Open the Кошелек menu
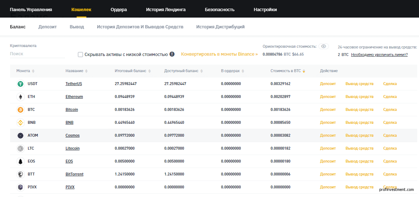The width and height of the screenshot is (419, 197). click(x=81, y=10)
